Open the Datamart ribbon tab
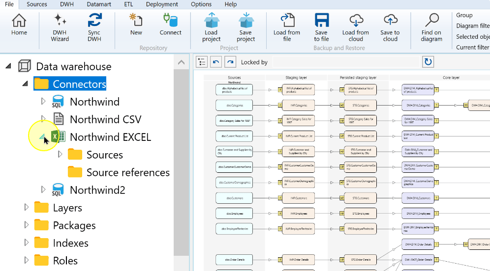 coord(99,4)
